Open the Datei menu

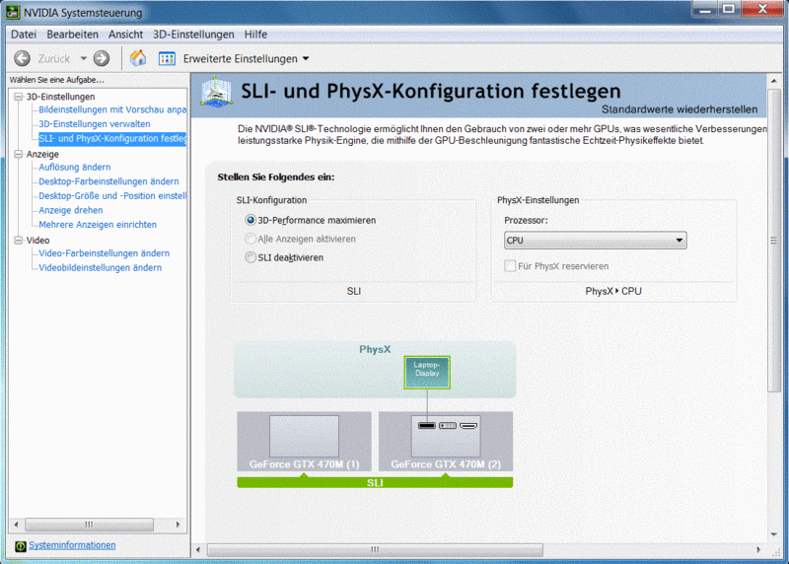[24, 35]
